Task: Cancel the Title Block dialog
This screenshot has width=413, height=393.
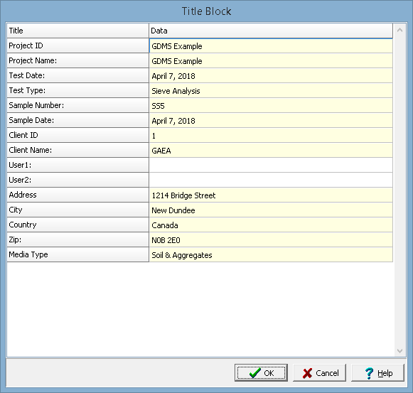Action: (x=319, y=372)
